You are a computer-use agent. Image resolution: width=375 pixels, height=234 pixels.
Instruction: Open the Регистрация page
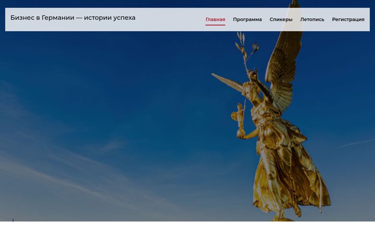click(x=348, y=20)
